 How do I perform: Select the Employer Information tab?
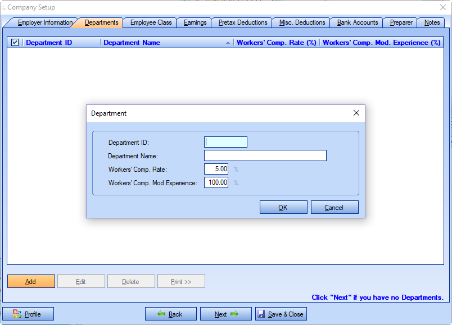tap(45, 22)
